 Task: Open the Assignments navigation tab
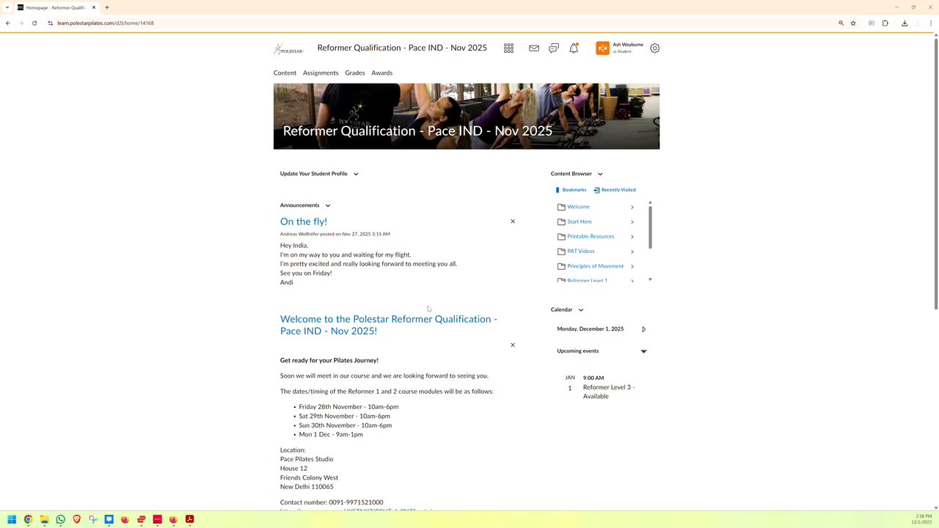pos(321,73)
